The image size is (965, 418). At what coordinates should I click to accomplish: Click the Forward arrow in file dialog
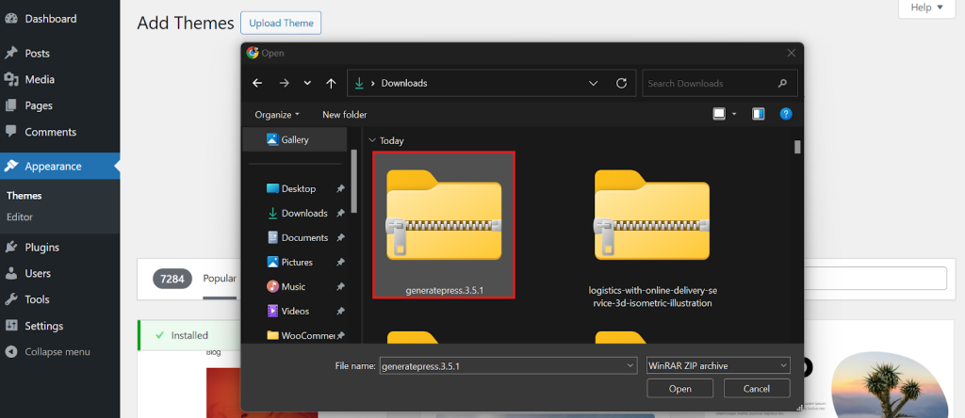[x=284, y=83]
